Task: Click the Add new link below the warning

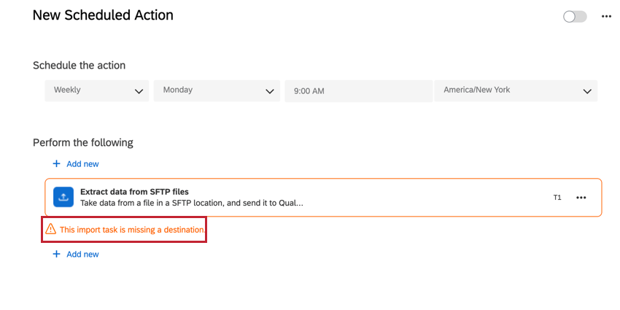Action: (82, 255)
